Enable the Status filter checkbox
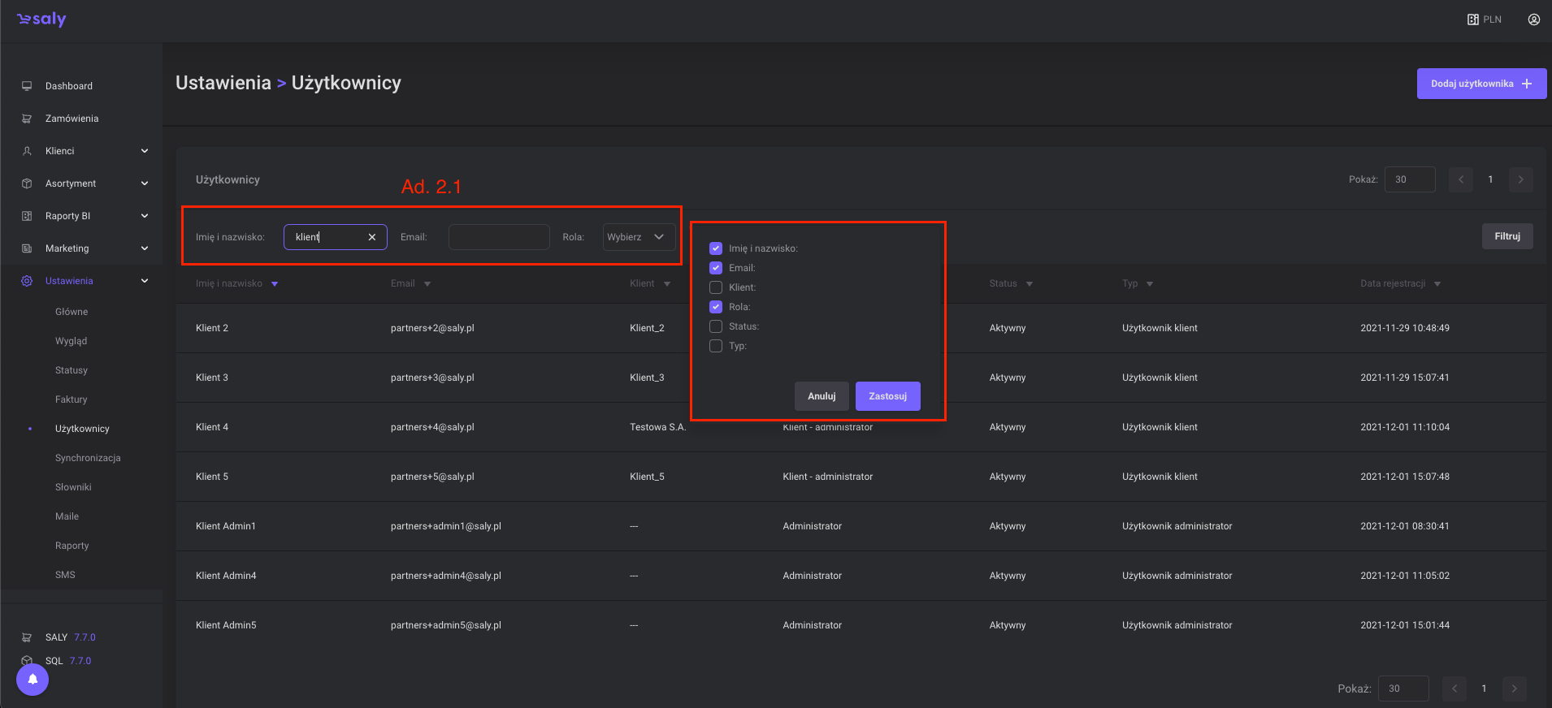The width and height of the screenshot is (1552, 708). pos(716,326)
